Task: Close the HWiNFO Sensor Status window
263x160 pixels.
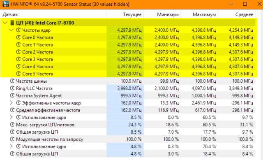Action: click(259, 4)
